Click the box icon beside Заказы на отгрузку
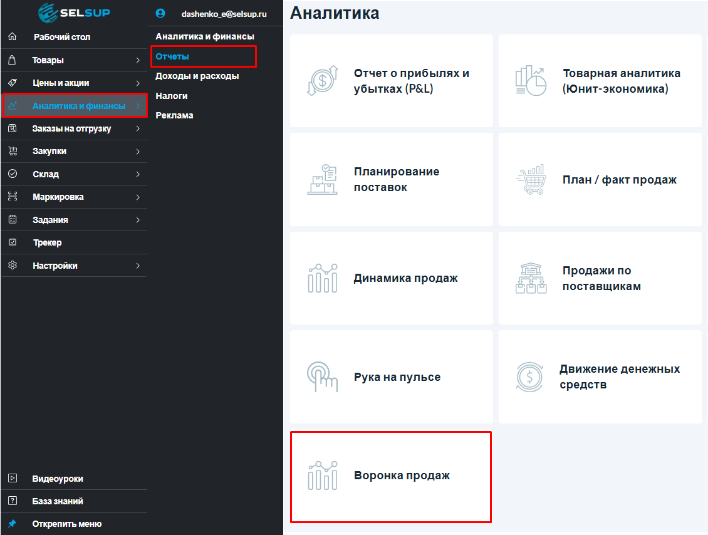 pos(13,128)
